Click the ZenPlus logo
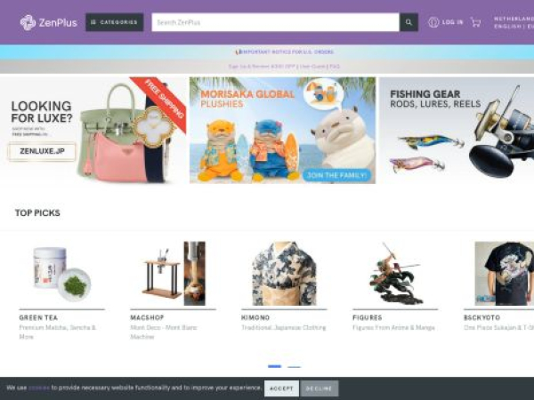Viewport: 534px width, 400px height. [48, 22]
